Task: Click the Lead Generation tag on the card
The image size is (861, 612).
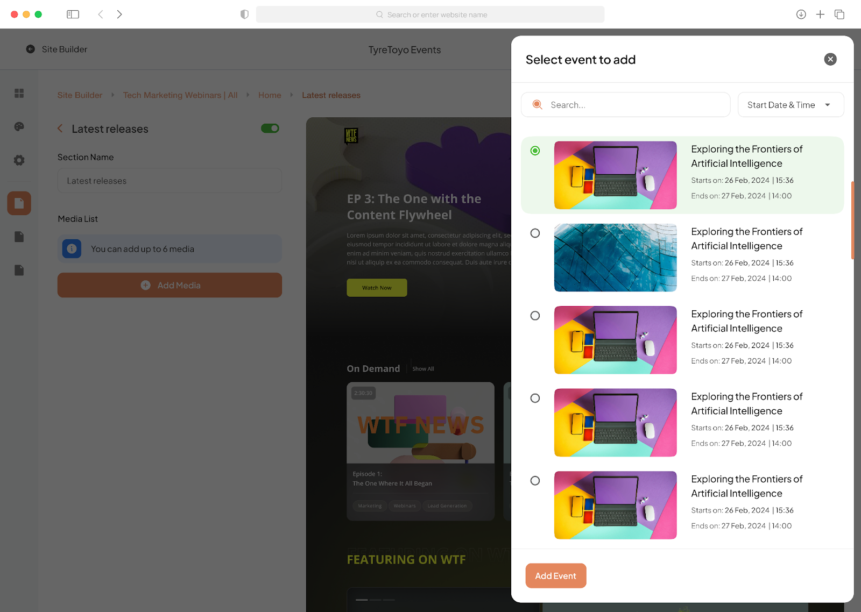Action: coord(447,506)
